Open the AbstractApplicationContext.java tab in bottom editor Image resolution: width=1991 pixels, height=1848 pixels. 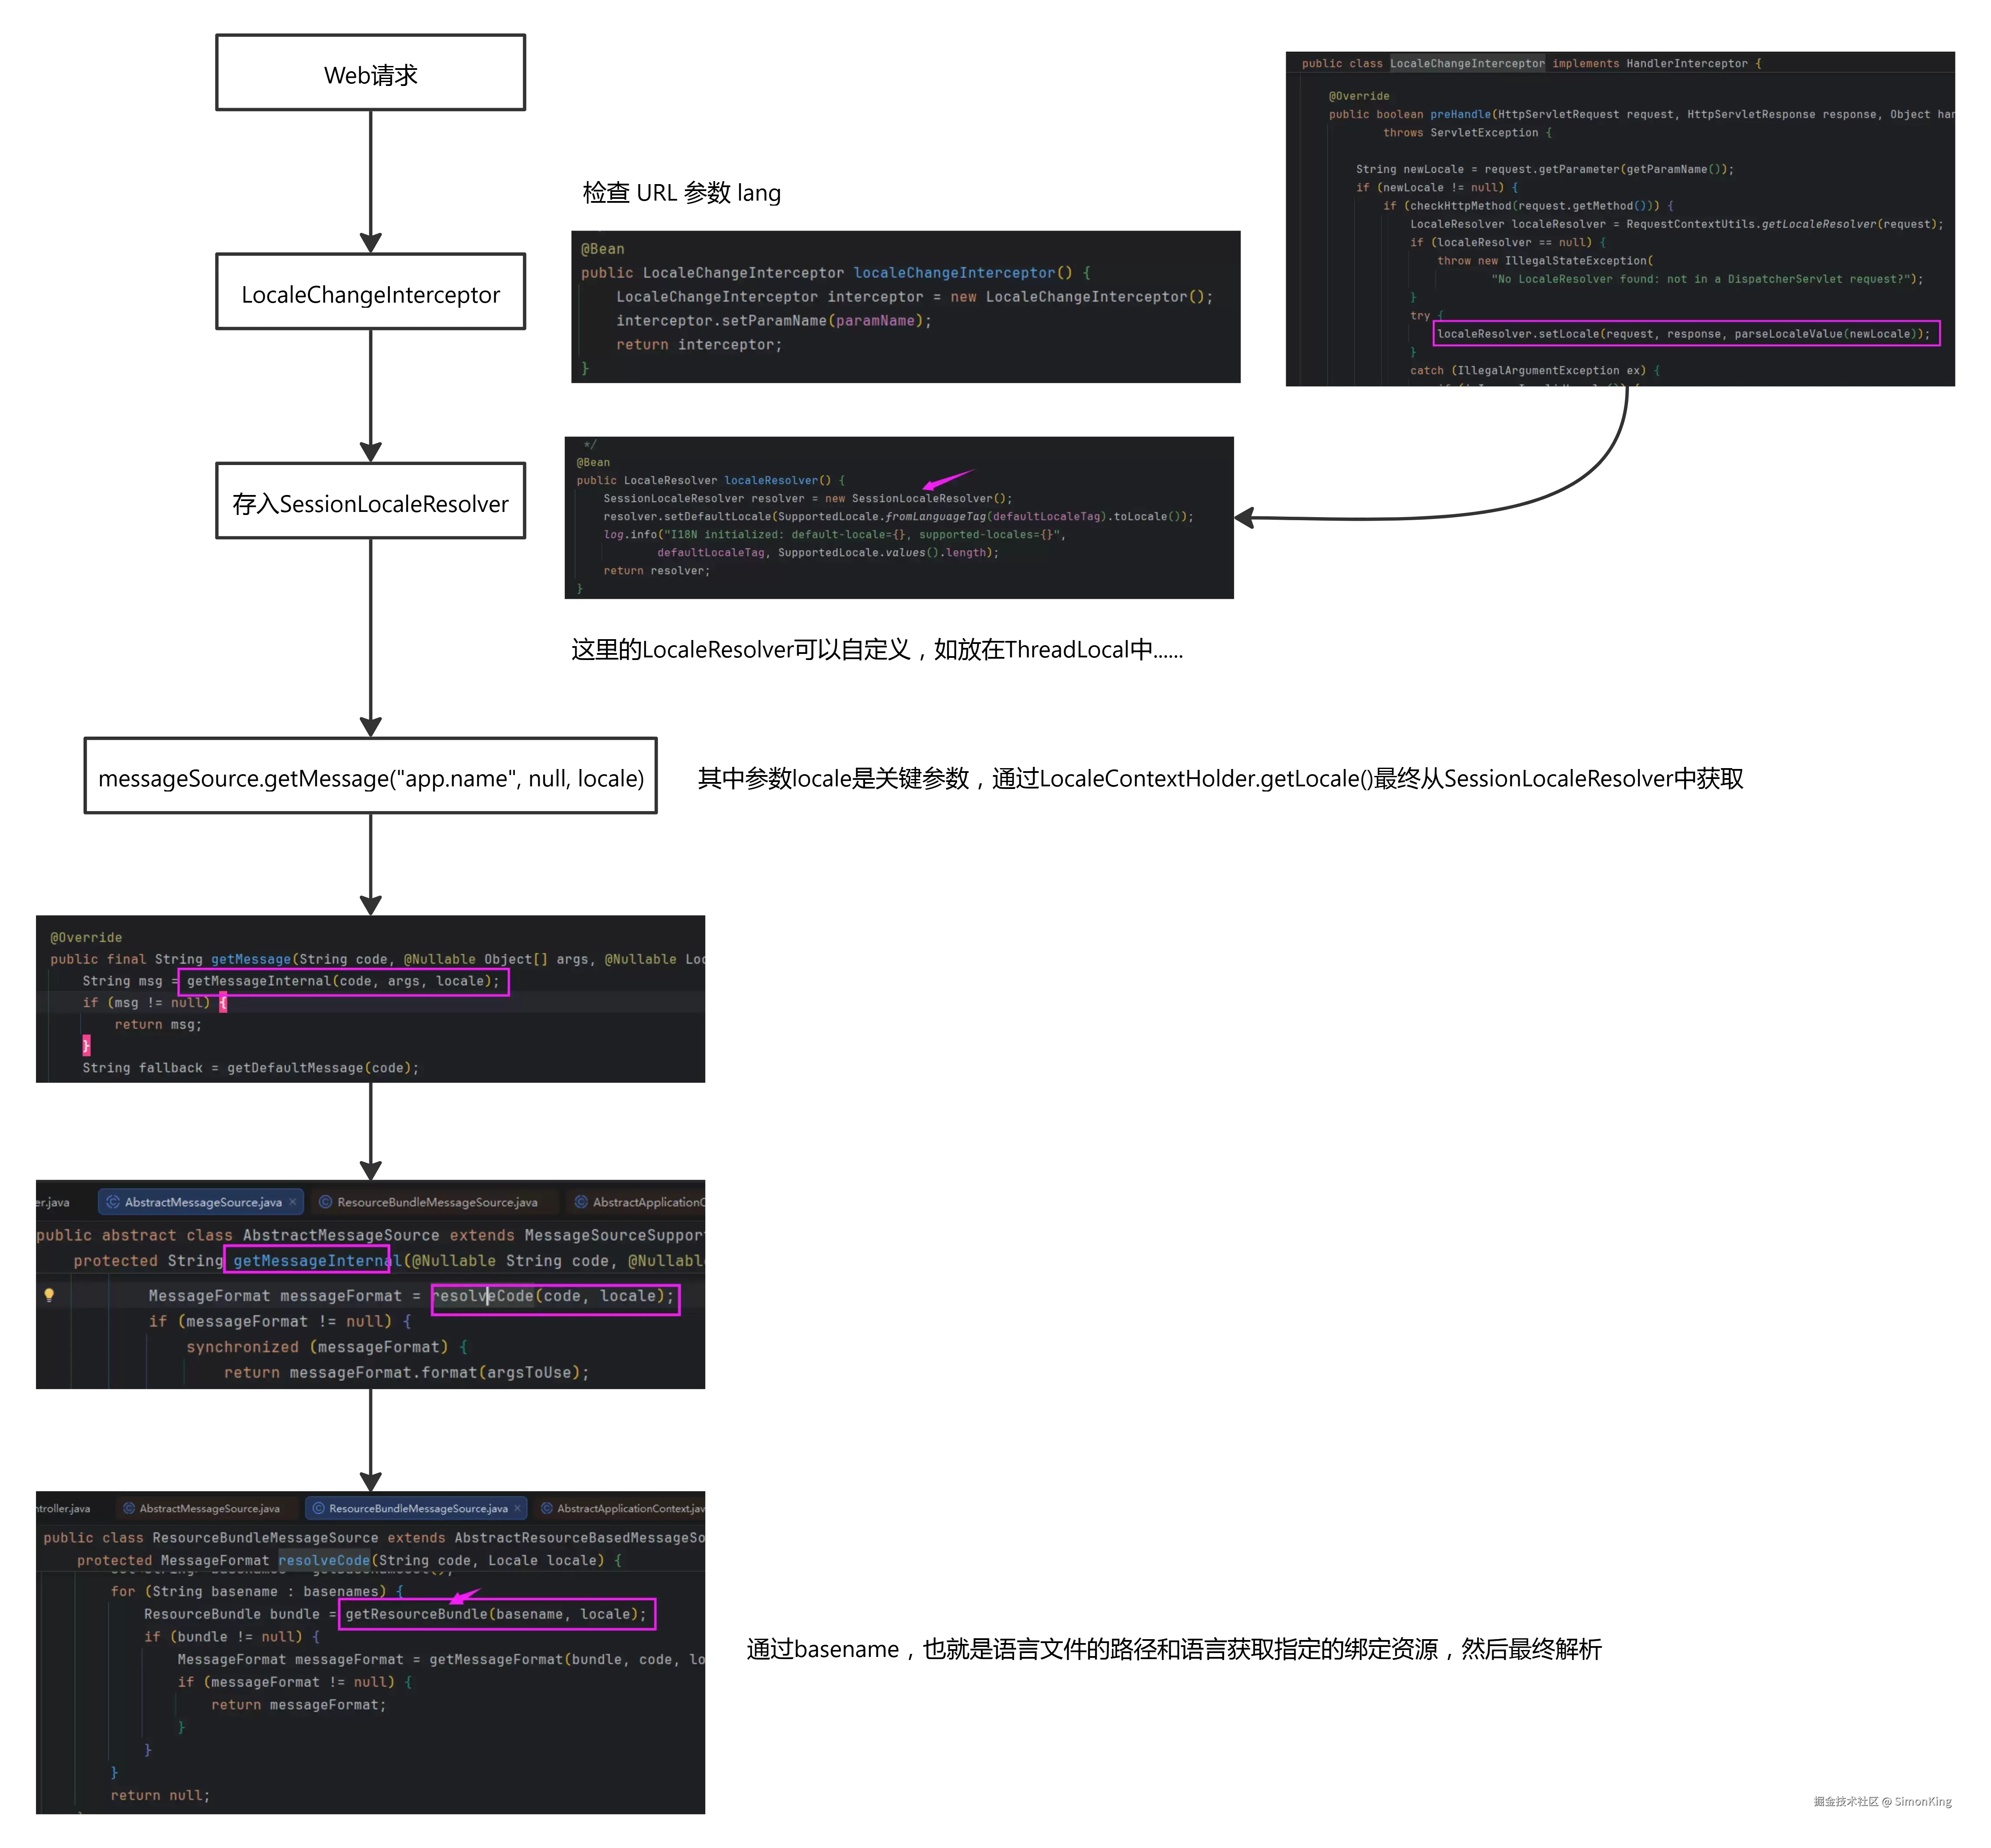(x=622, y=1508)
